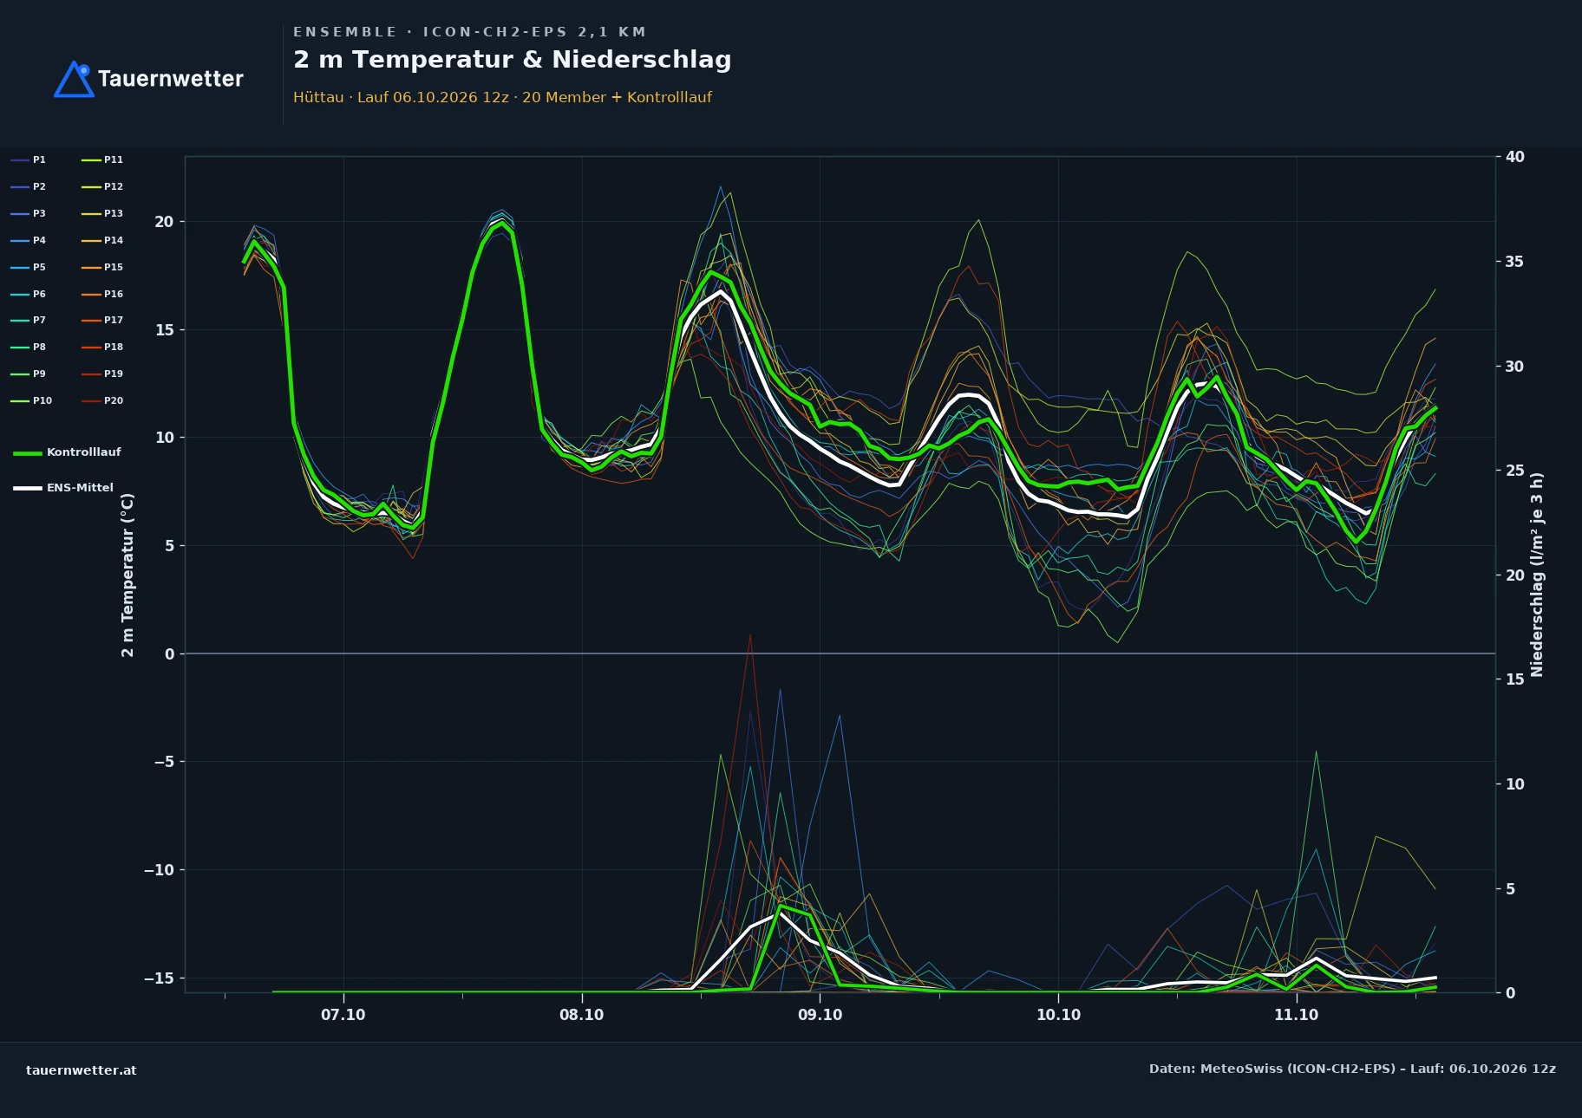Select the P18 legend entry

coord(102,347)
